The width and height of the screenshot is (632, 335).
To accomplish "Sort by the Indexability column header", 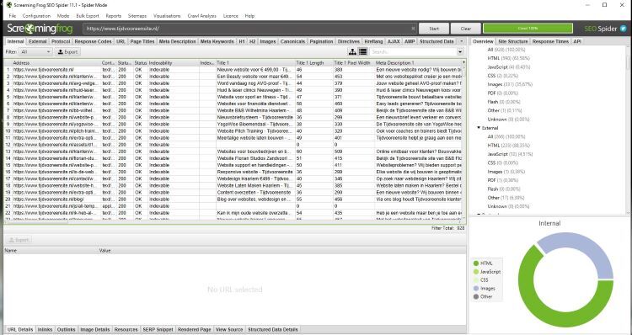I will pos(174,63).
